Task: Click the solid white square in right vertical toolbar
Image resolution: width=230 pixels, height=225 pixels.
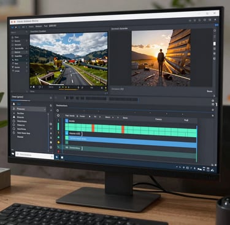Action: [x=215, y=44]
